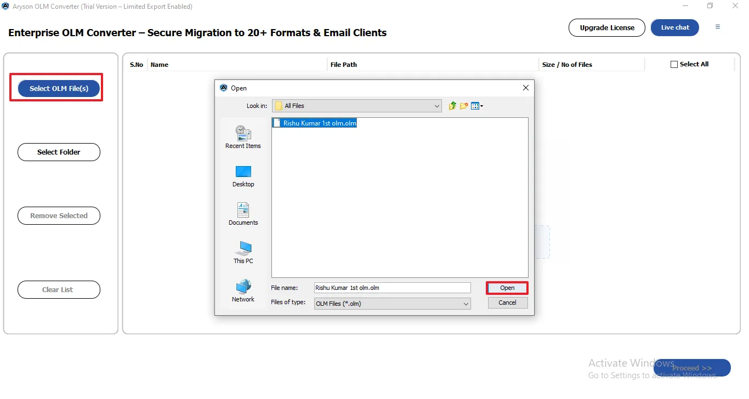Click Cancel button in file dialog

point(507,303)
